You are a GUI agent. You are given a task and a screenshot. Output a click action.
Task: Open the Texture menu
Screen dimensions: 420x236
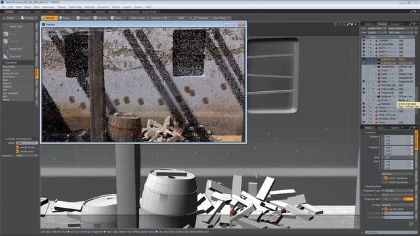pos(61,7)
